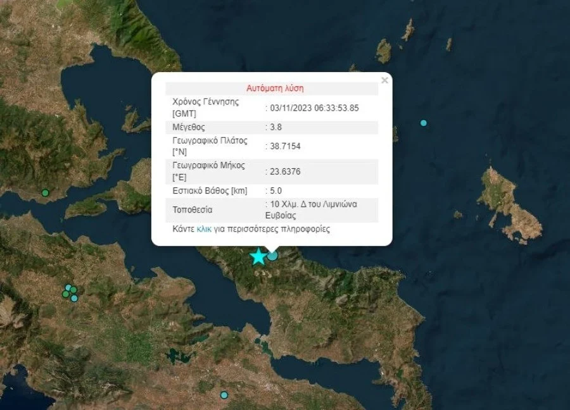
Task: Click the small teal marker in the Aegean Sea
Action: click(x=424, y=123)
